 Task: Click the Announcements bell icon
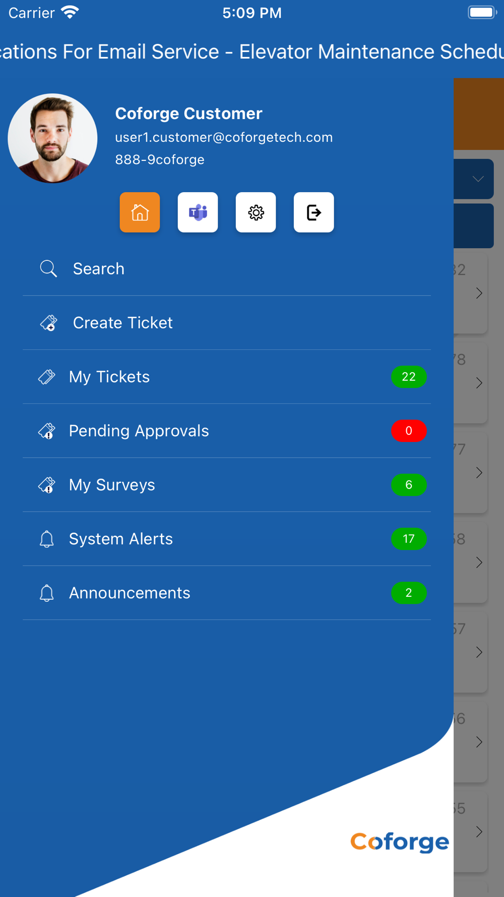point(47,593)
